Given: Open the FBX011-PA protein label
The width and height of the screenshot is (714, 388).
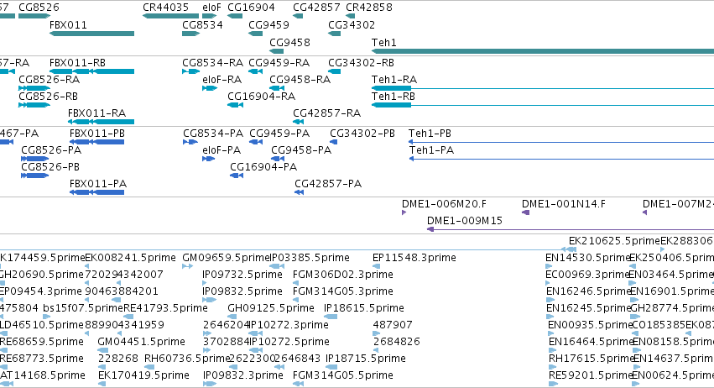Looking at the screenshot, I should point(98,184).
